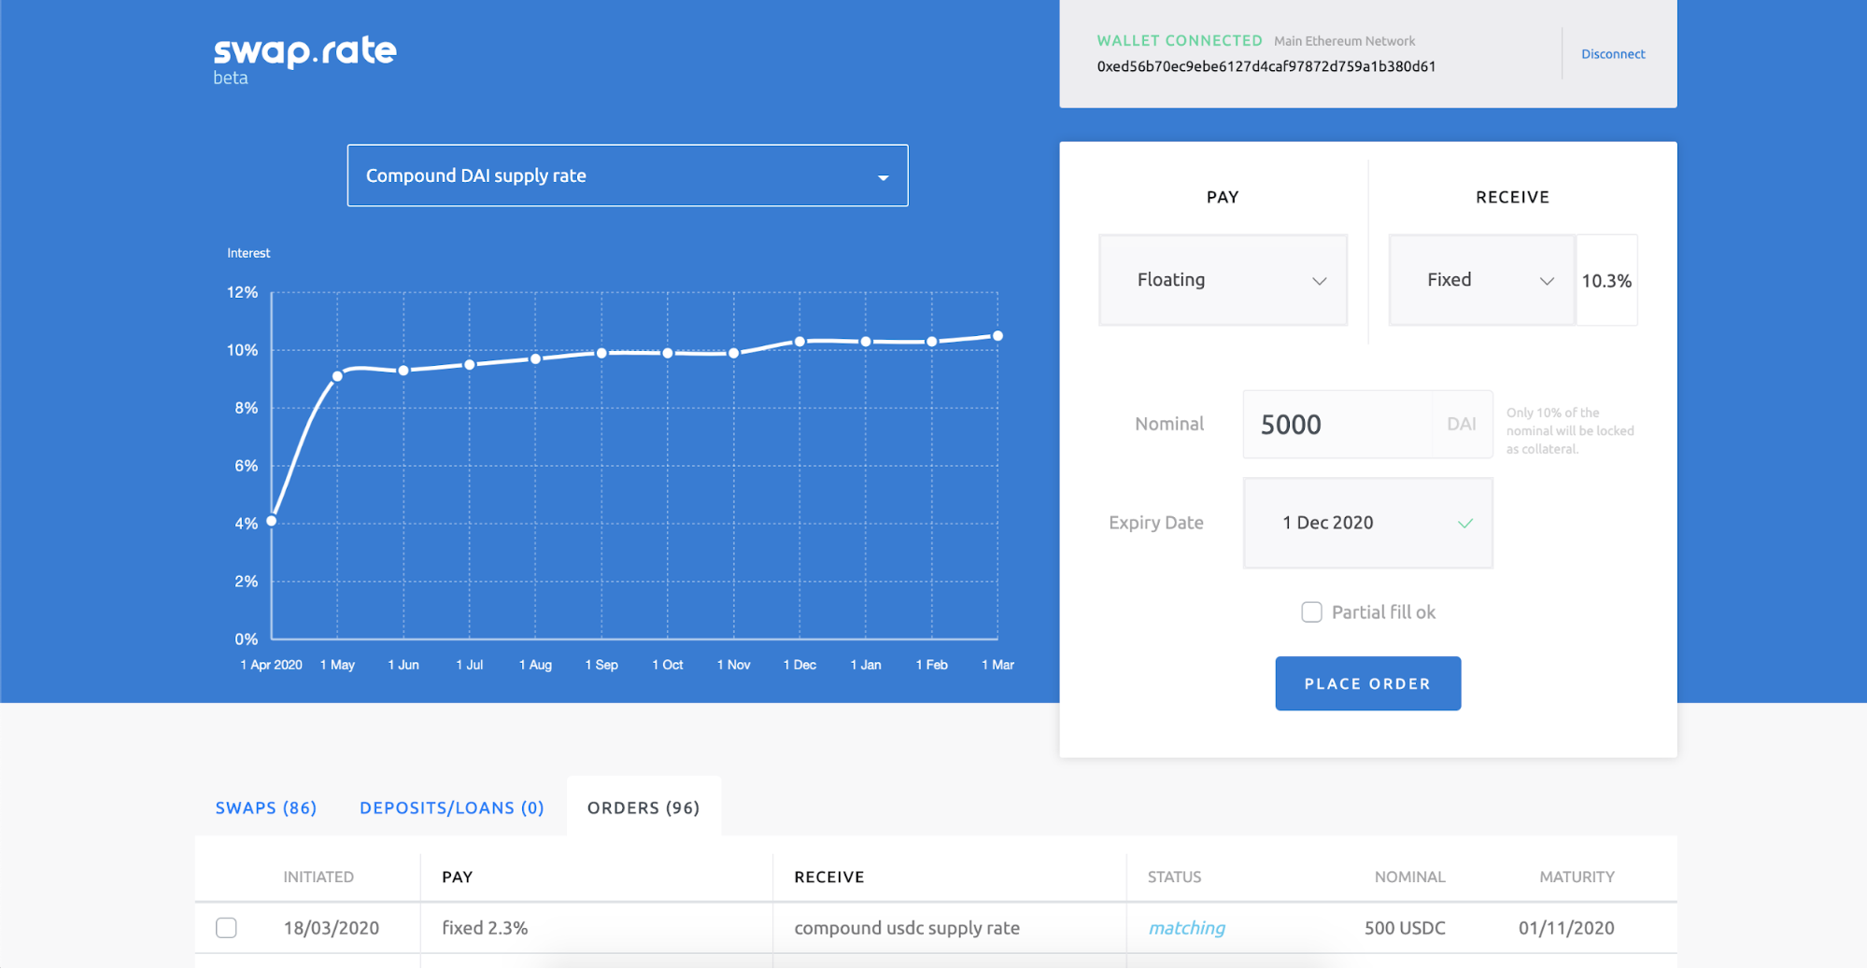Click the 1 Apr 2020 chart data point
The width and height of the screenshot is (1867, 969).
pos(272,521)
